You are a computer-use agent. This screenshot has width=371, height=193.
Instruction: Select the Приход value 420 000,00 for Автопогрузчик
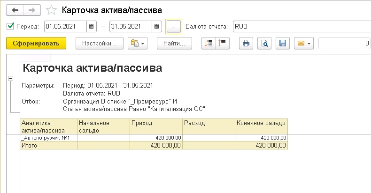(156, 138)
